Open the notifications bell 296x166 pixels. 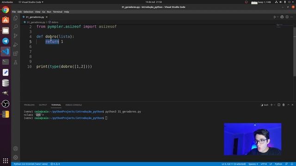292,164
